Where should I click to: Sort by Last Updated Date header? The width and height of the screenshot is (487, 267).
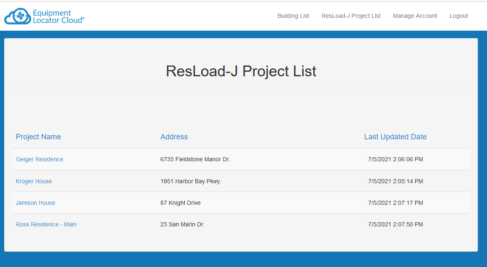pyautogui.click(x=396, y=137)
